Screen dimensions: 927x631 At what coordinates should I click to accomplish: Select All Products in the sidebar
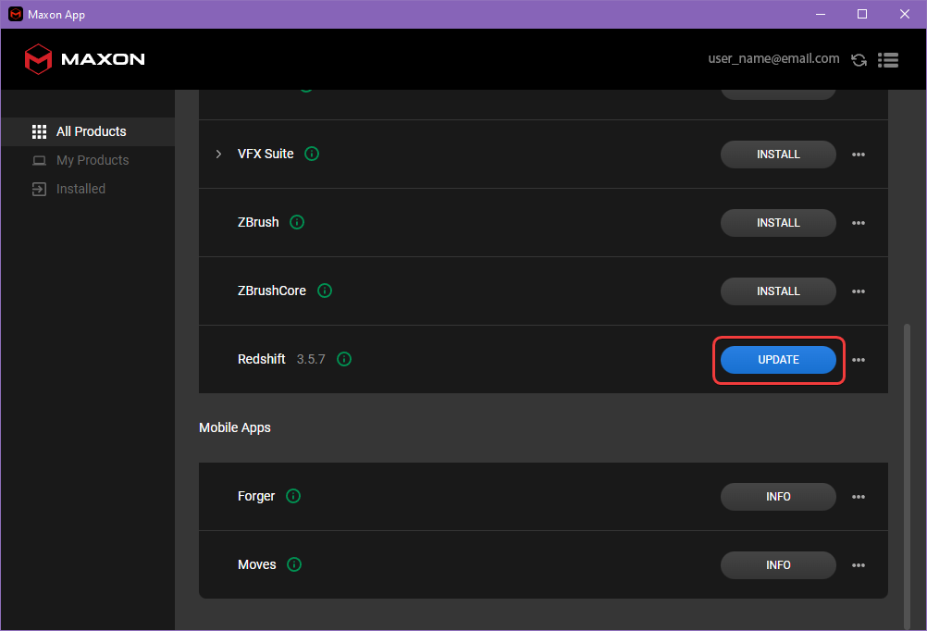coord(91,131)
